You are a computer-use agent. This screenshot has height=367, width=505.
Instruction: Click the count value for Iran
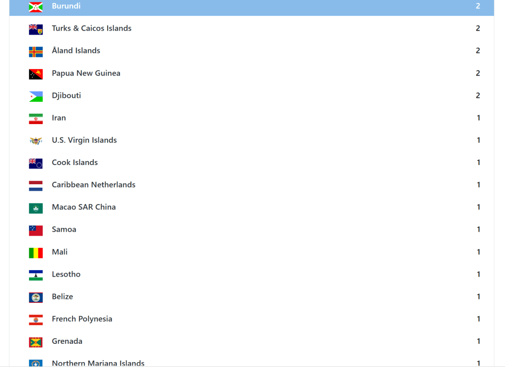pyautogui.click(x=478, y=118)
